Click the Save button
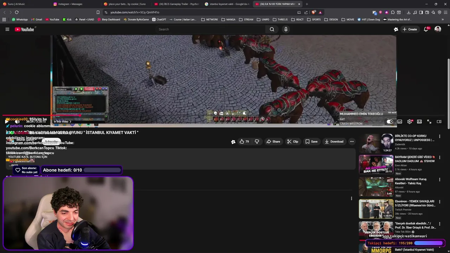This screenshot has width=450, height=253. tap(311, 142)
